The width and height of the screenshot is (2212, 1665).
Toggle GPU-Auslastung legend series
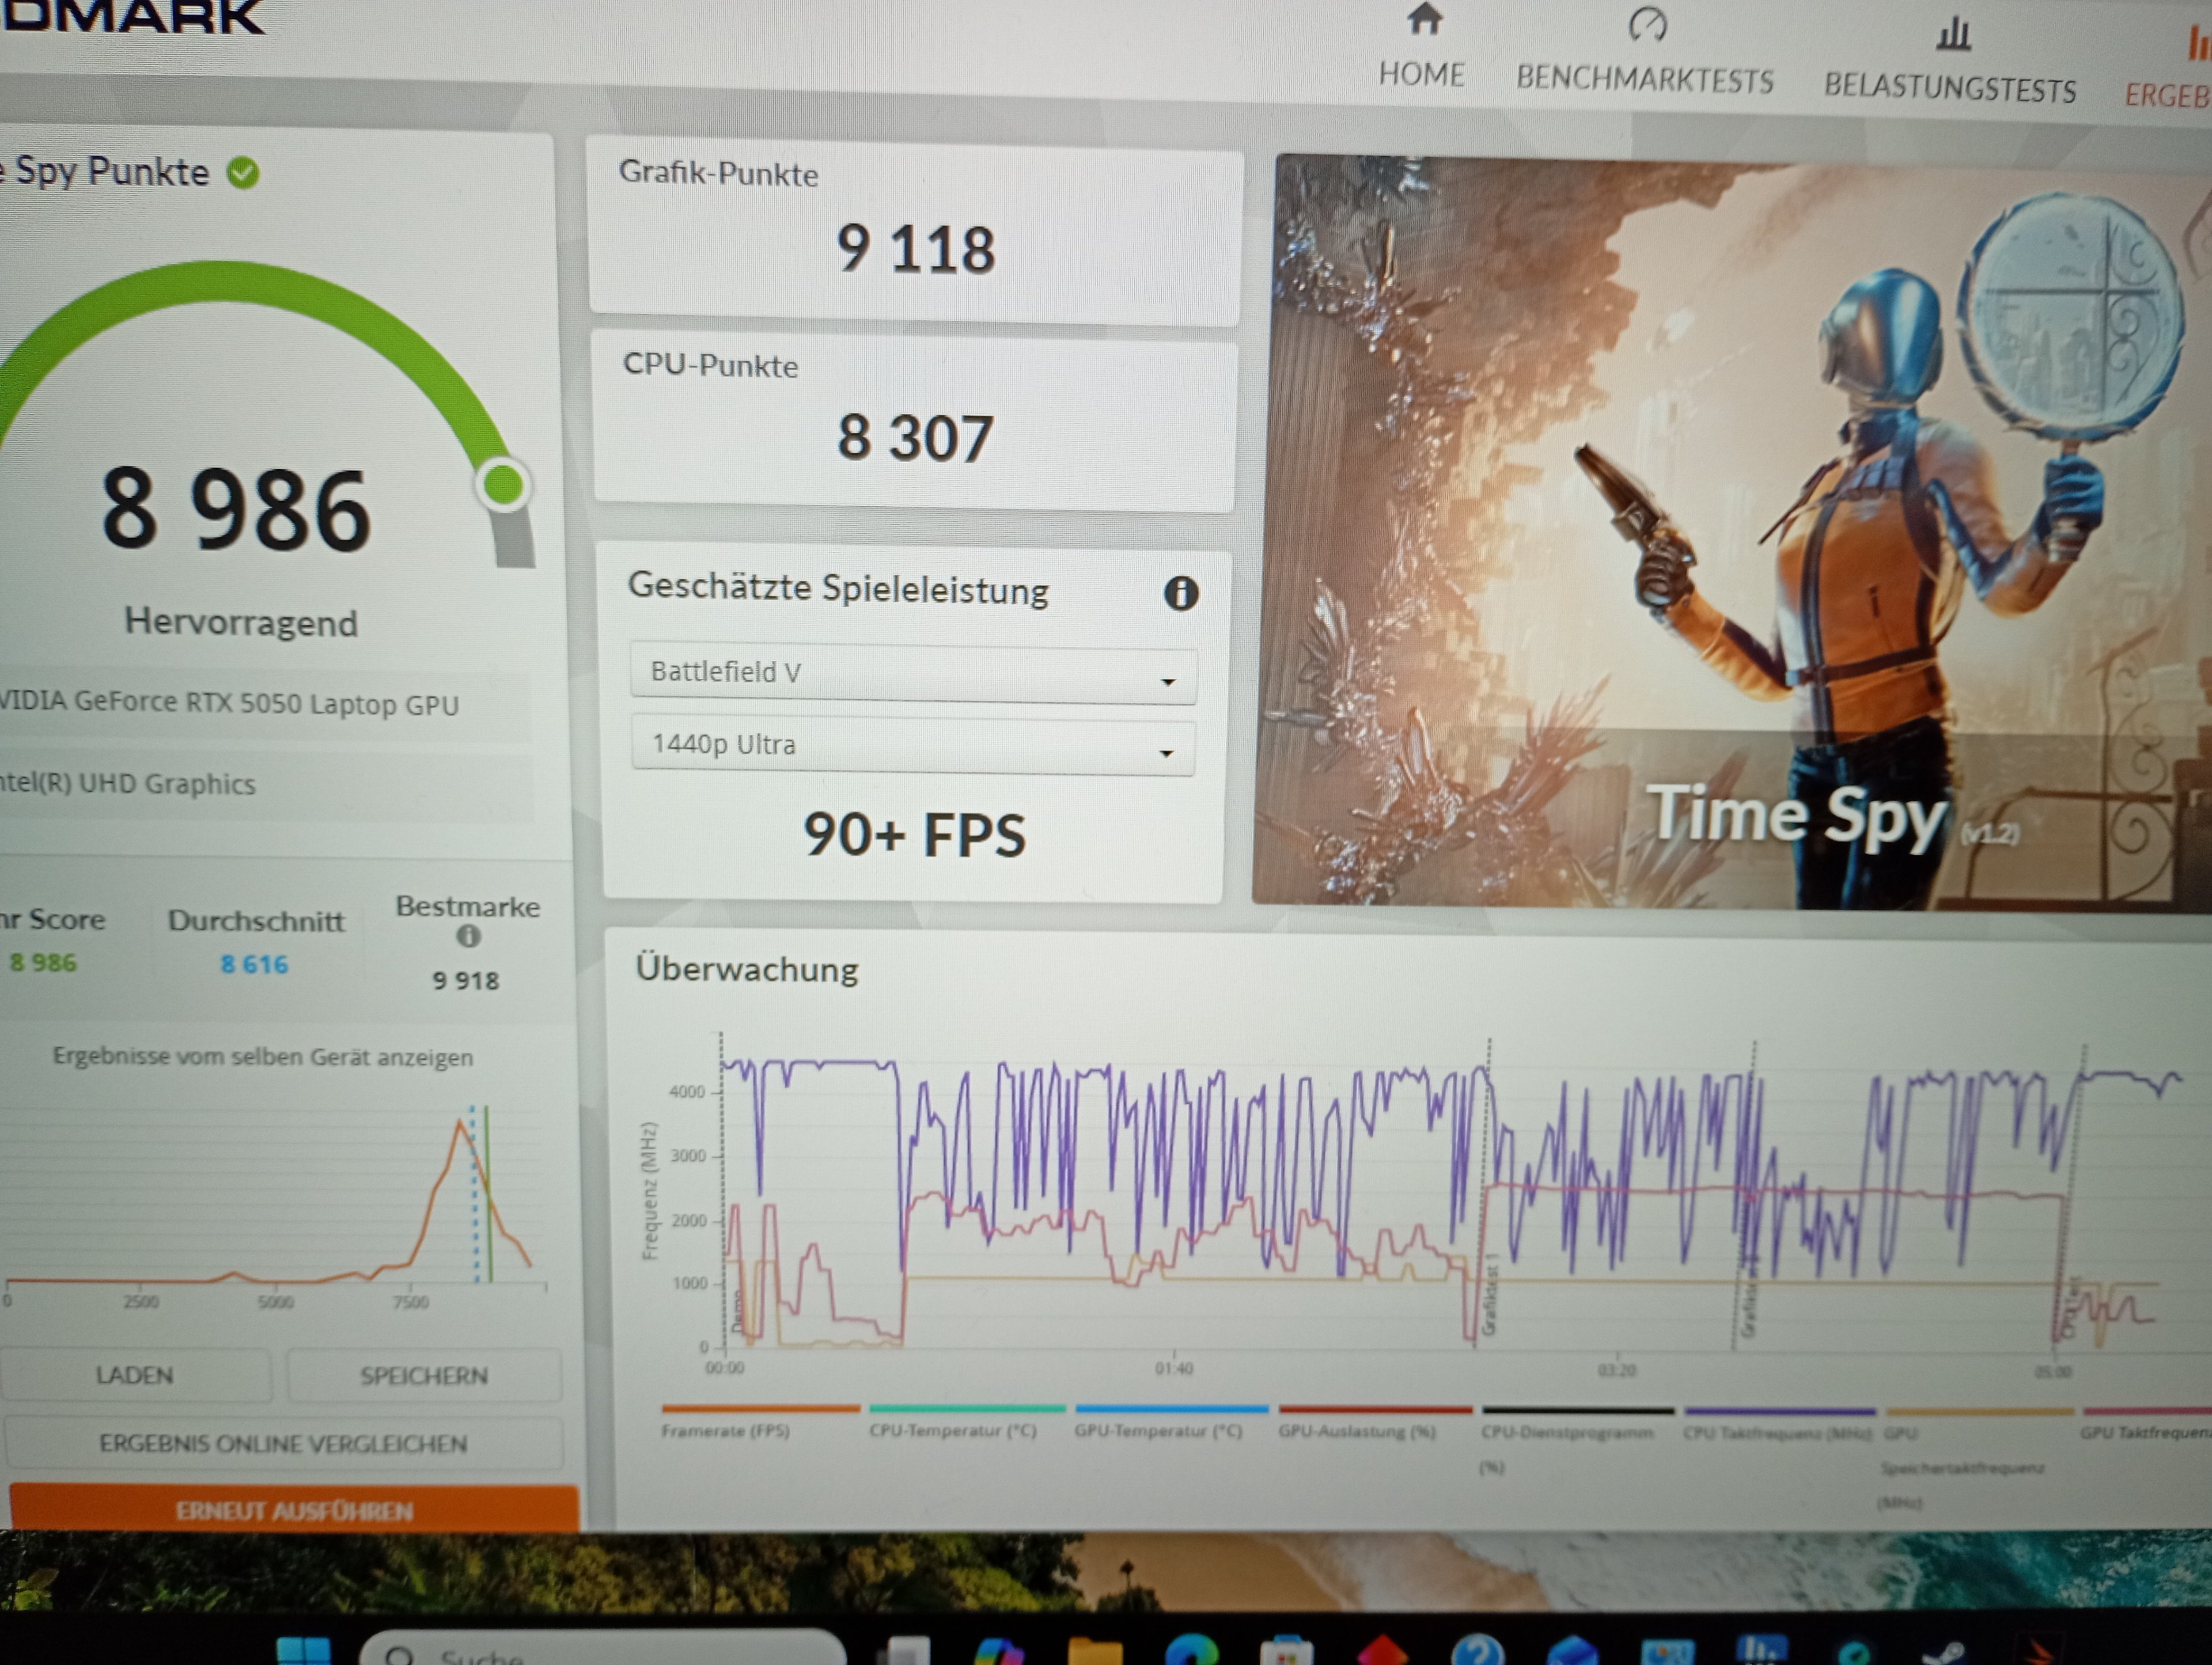1356,1431
